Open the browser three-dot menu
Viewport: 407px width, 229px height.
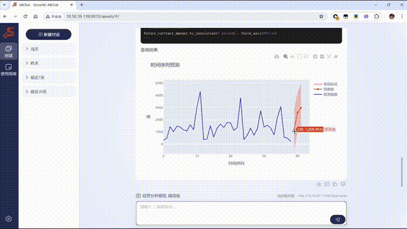[x=402, y=17]
